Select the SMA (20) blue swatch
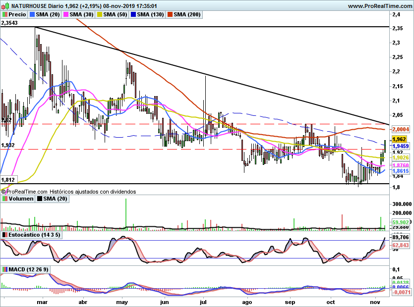 32,14
